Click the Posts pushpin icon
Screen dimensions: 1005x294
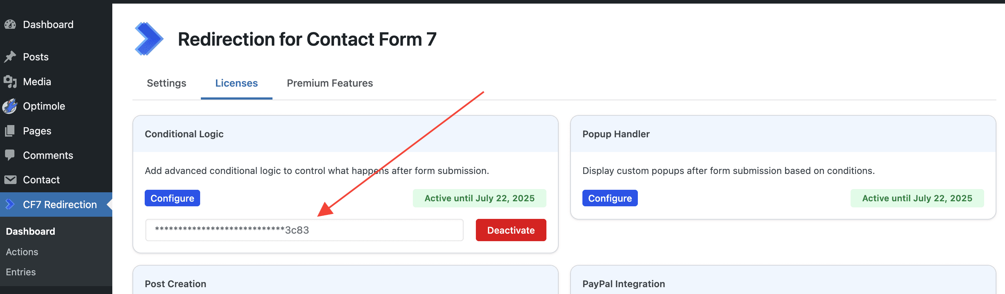coord(10,57)
